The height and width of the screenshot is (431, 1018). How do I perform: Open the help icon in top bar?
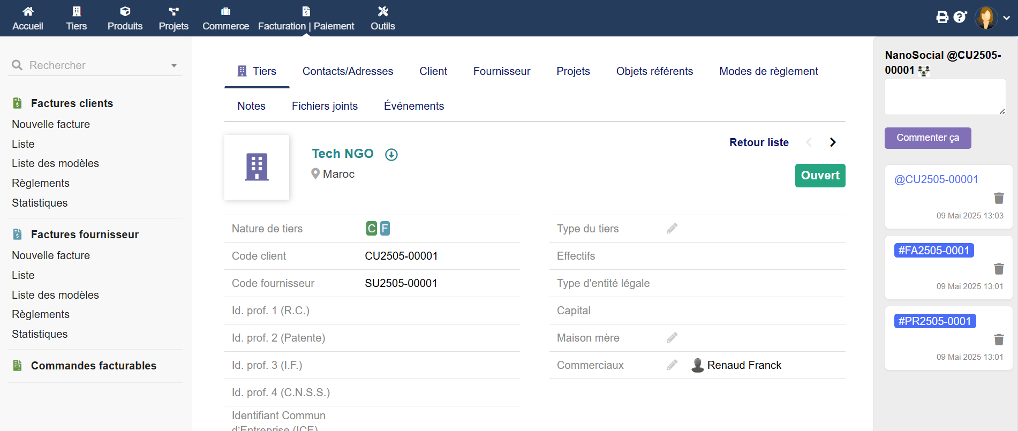[x=960, y=17]
